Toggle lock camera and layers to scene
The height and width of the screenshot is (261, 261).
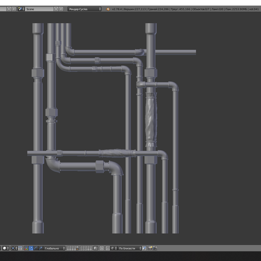(x=96, y=248)
